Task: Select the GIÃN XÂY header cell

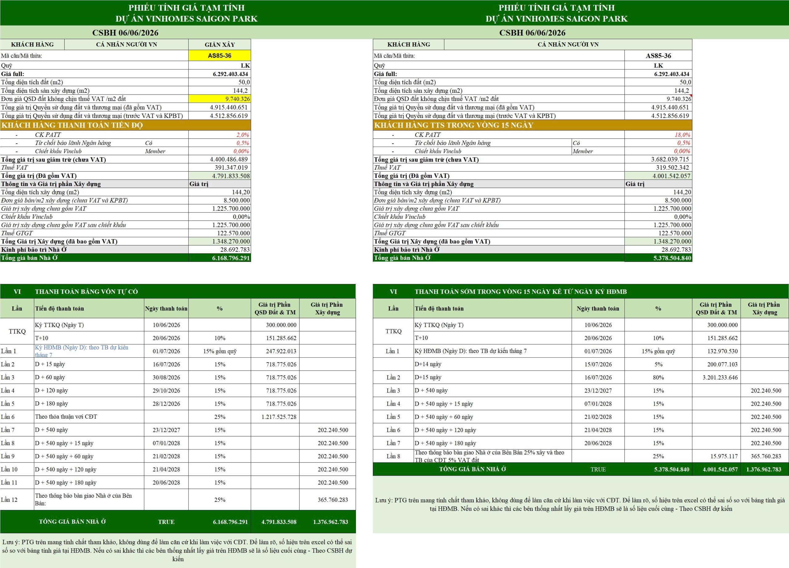Action: click(219, 44)
